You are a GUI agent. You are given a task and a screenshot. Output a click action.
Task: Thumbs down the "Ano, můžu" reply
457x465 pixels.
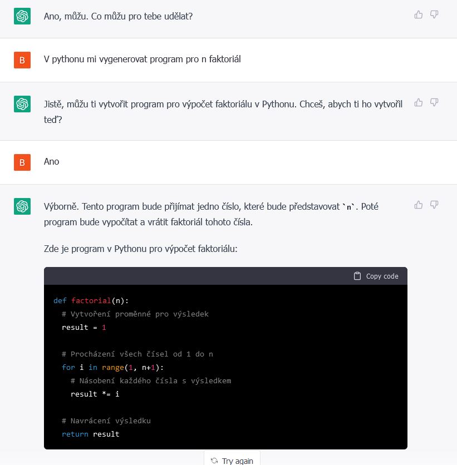click(x=435, y=14)
